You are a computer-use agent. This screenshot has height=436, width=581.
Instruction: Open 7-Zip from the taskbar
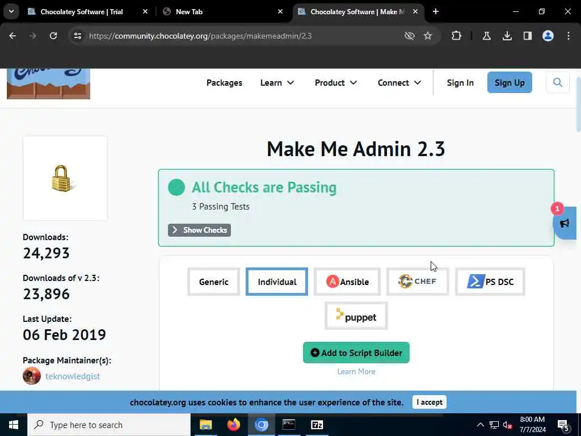point(317,425)
